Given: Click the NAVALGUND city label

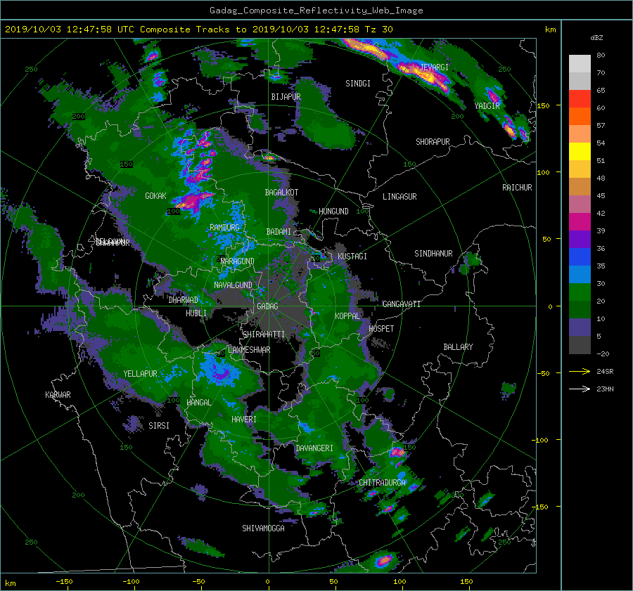Looking at the screenshot, I should 233,285.
